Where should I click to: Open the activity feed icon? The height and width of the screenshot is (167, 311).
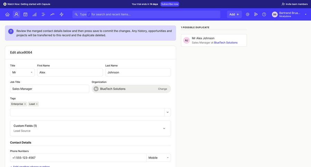point(256,14)
